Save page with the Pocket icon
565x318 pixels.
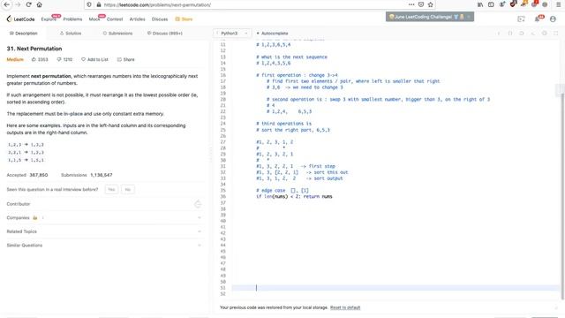coord(420,4)
